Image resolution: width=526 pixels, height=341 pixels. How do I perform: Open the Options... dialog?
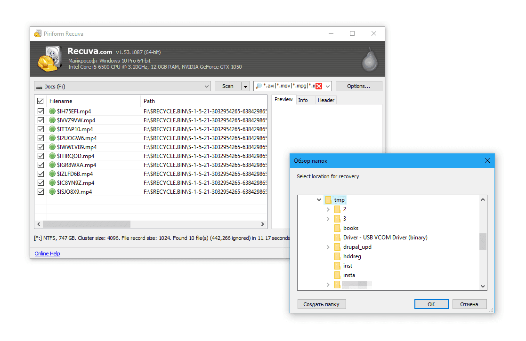click(x=359, y=87)
